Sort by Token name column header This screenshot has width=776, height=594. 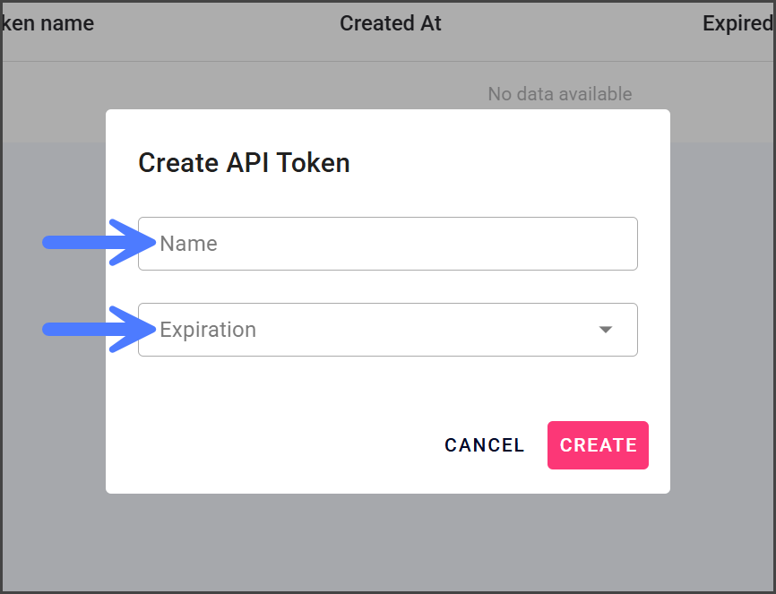tap(47, 23)
